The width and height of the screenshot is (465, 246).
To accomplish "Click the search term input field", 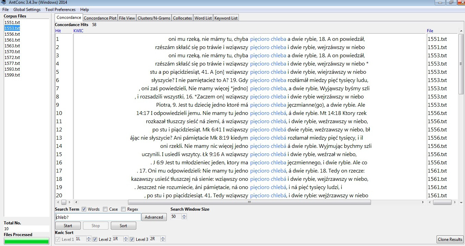I will click(x=98, y=217).
